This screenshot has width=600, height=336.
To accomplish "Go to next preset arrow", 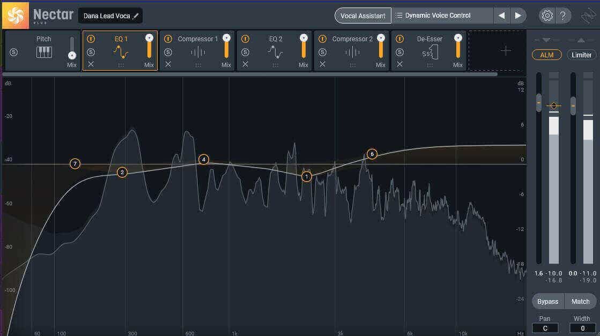I will pos(518,16).
